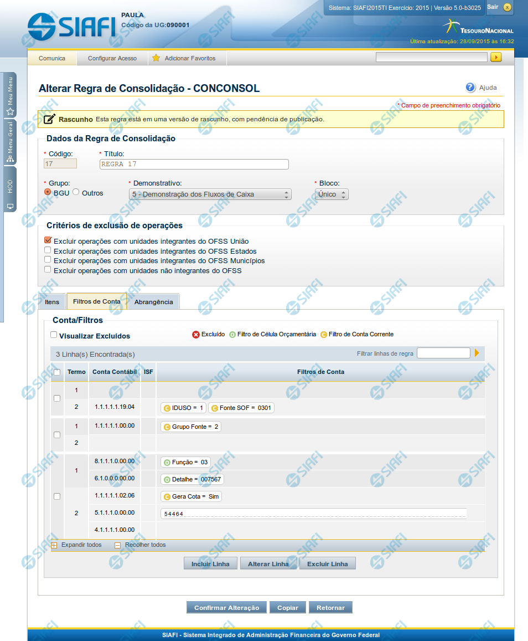528x641 pixels.
Task: Click the orange filter arrow beside Filtrar linhas
Action: pos(477,353)
